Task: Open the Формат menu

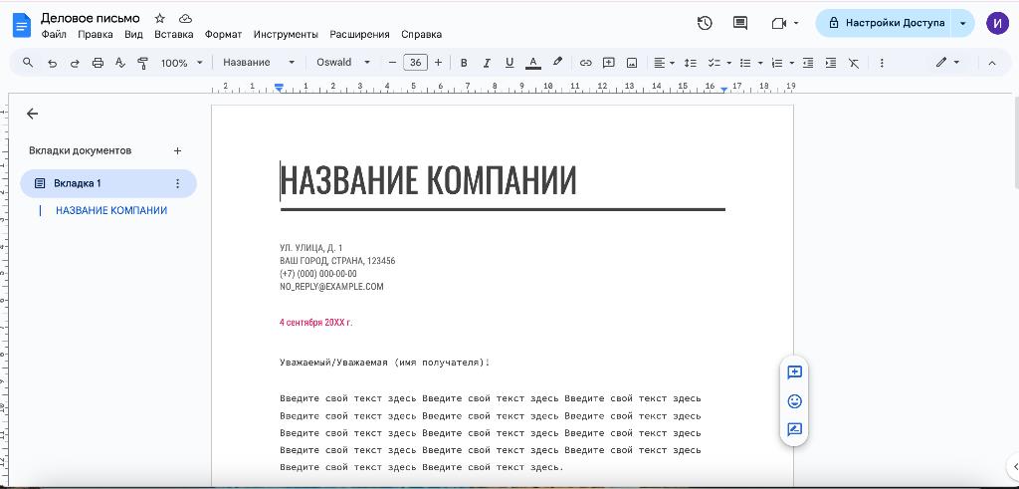Action: point(223,35)
